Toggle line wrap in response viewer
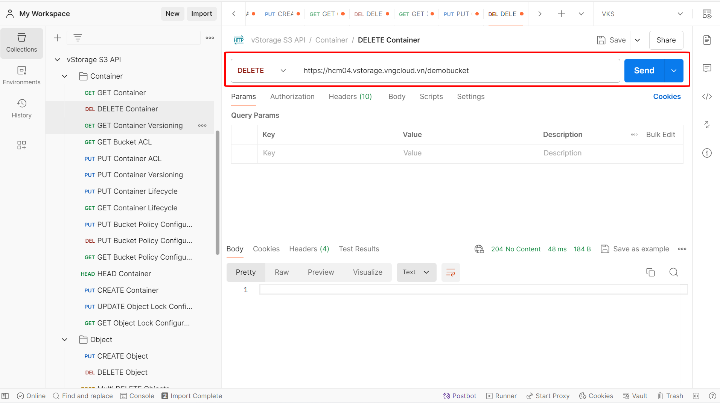The height and width of the screenshot is (403, 720). (451, 272)
